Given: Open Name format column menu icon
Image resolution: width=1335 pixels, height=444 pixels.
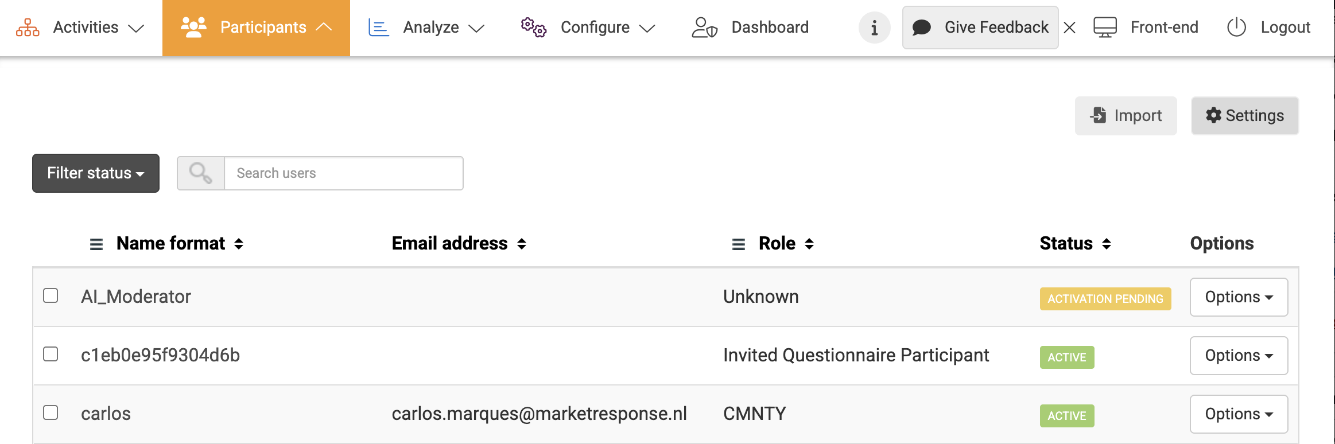Looking at the screenshot, I should click(x=96, y=244).
